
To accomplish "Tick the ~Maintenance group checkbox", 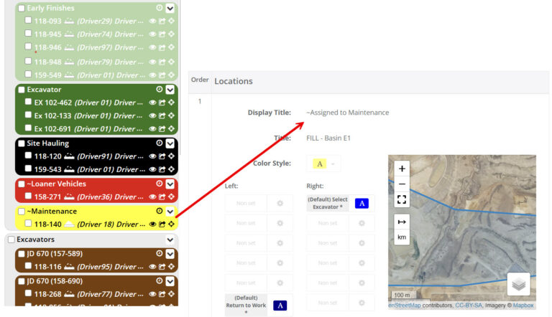I will point(22,212).
